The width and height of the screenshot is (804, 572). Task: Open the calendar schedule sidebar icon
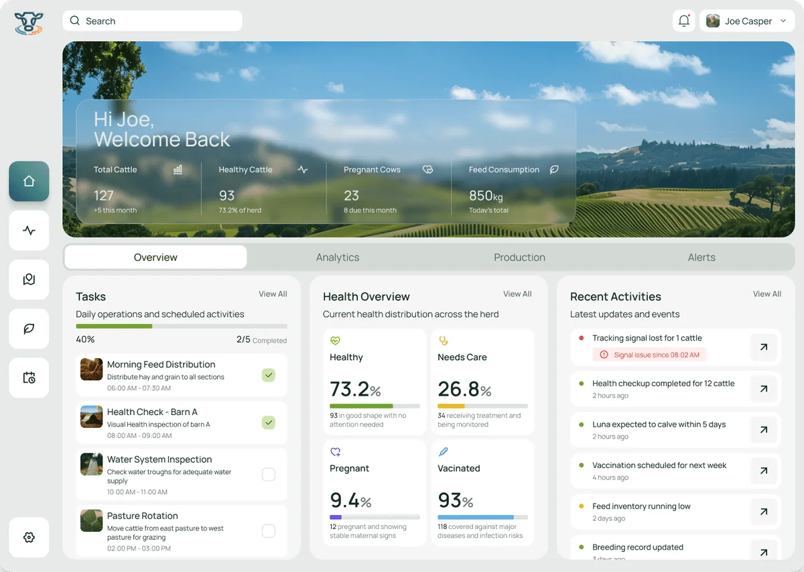pos(29,378)
